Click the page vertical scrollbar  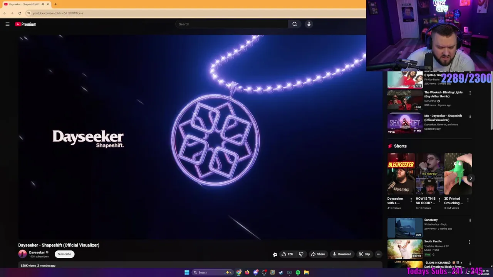491,100
